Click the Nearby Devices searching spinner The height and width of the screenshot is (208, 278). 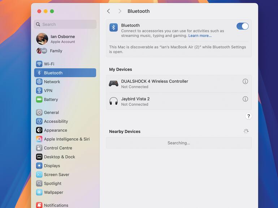click(246, 131)
